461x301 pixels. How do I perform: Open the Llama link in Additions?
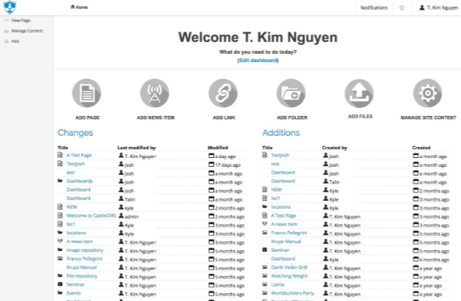[x=277, y=284]
